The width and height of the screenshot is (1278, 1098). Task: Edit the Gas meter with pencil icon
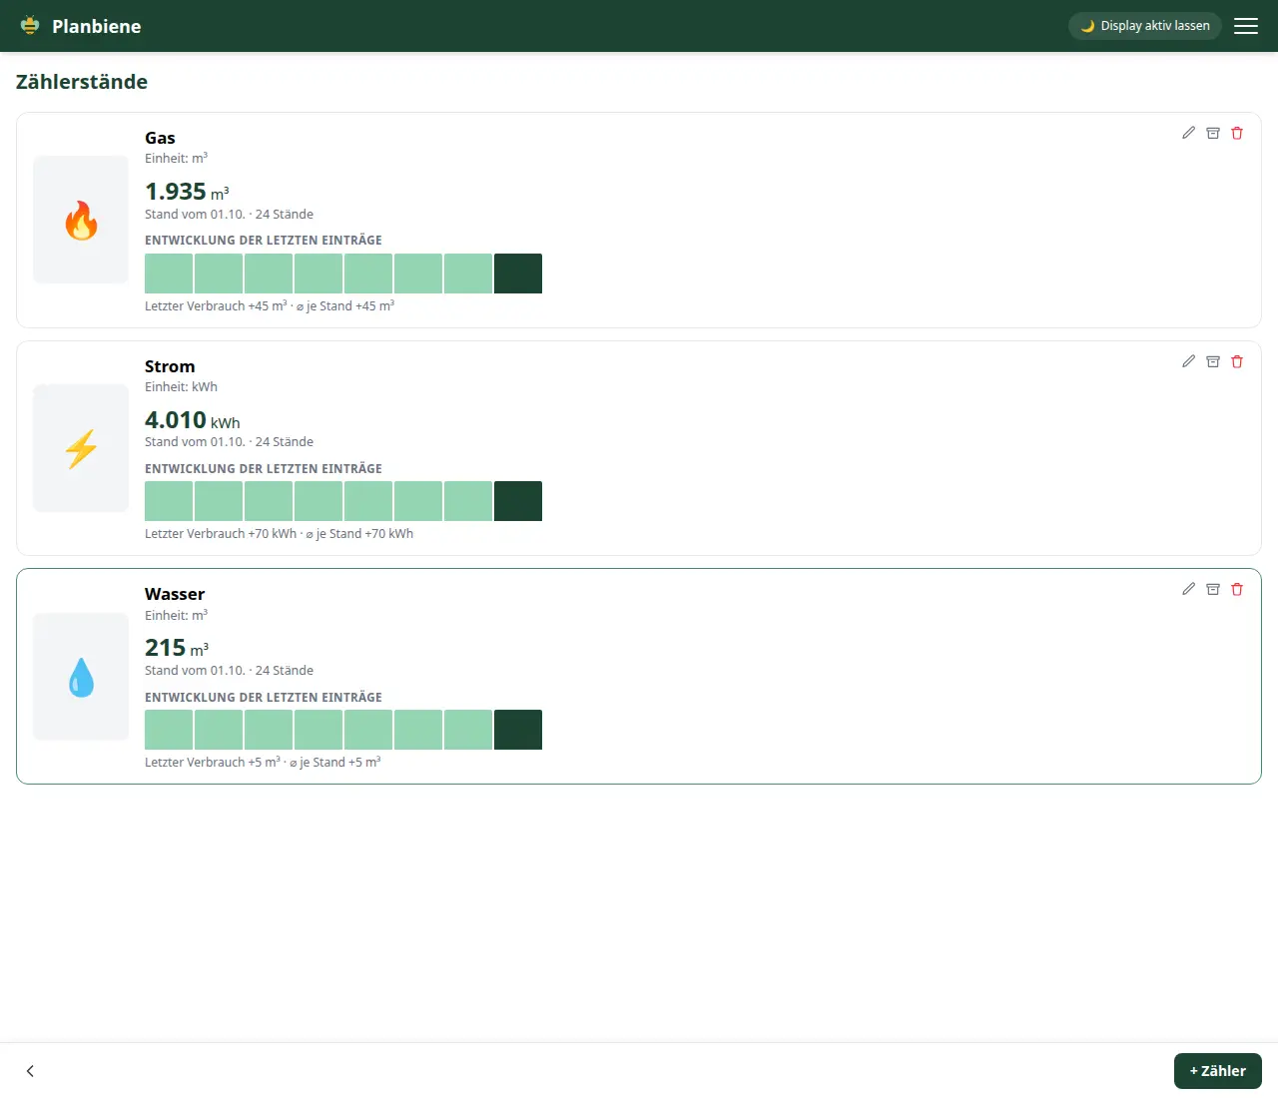[x=1188, y=133]
